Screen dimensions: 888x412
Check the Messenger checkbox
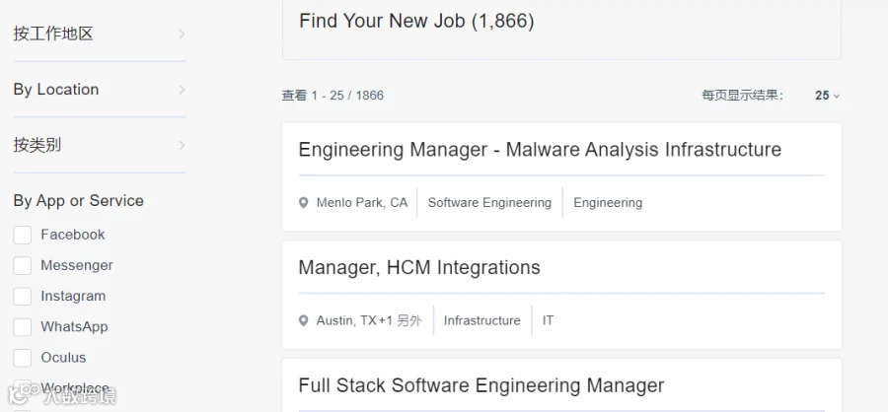(23, 265)
